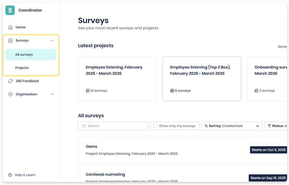Enable the Show only my surveys checkbox

click(x=155, y=125)
